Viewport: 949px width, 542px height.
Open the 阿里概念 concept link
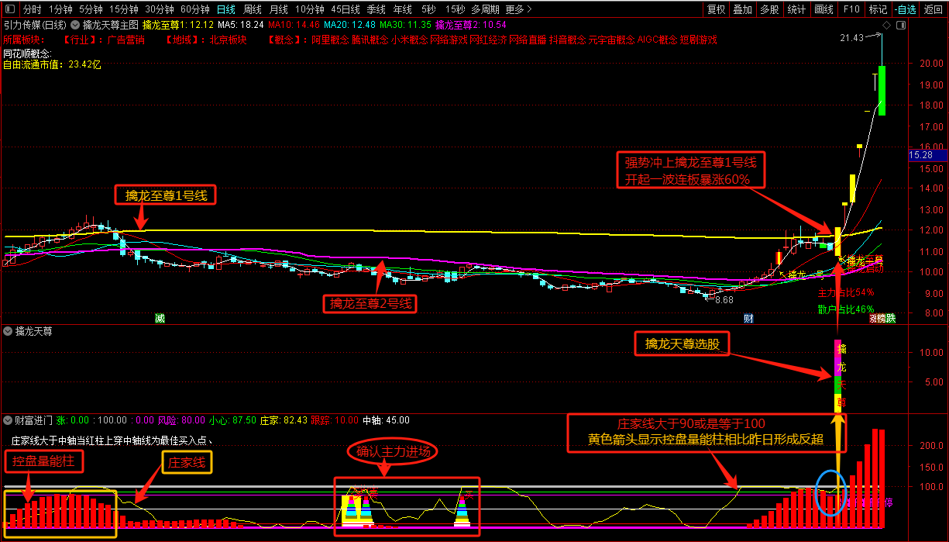point(329,40)
